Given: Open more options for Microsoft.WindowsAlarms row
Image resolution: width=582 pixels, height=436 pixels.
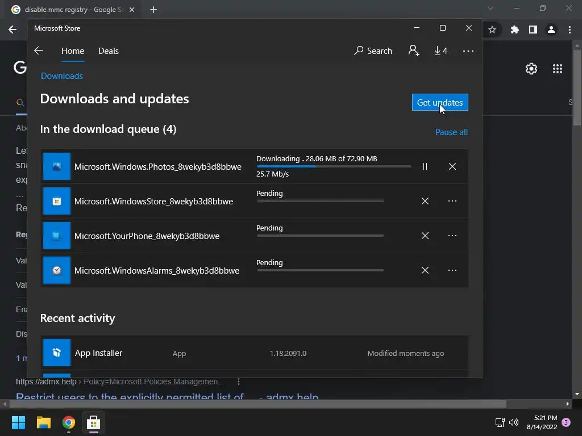Looking at the screenshot, I should (452, 270).
